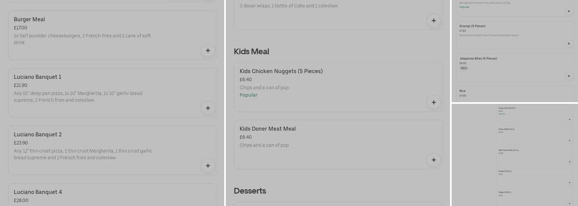Click the Rice menu item

pos(462,91)
